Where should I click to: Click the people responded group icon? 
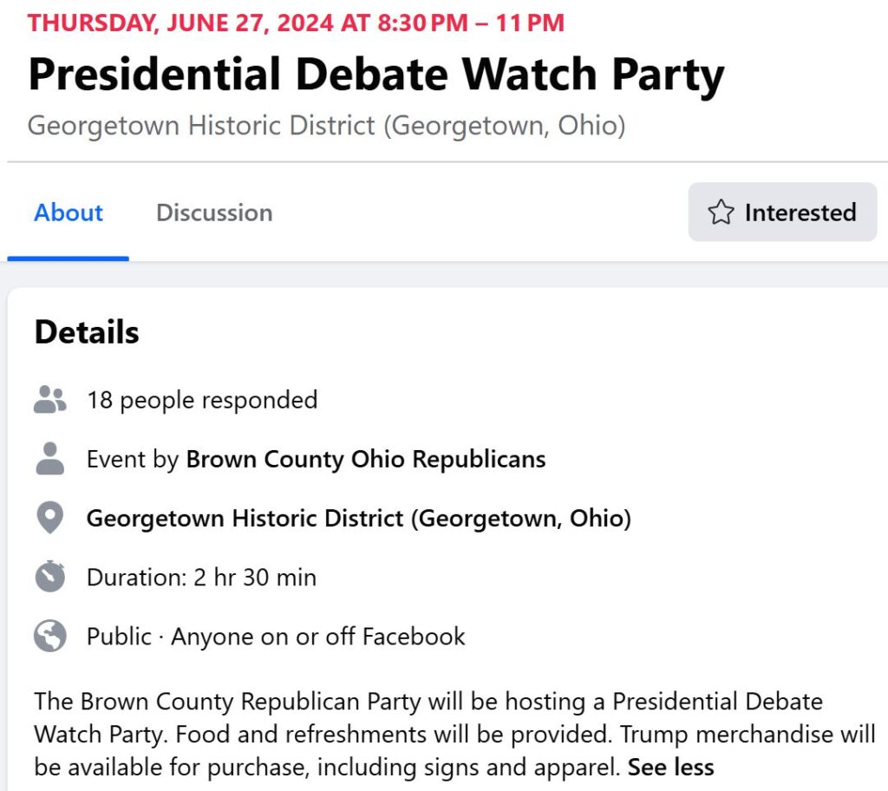[x=49, y=400]
